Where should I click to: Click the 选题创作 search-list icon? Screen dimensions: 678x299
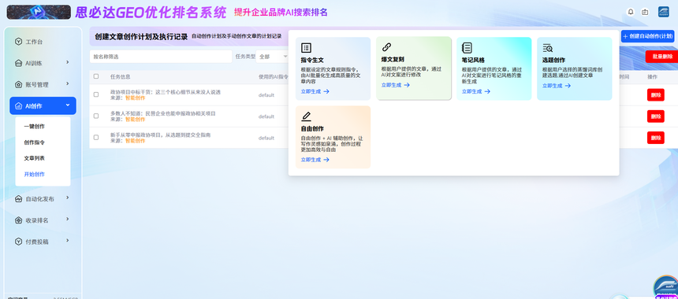[x=547, y=48]
